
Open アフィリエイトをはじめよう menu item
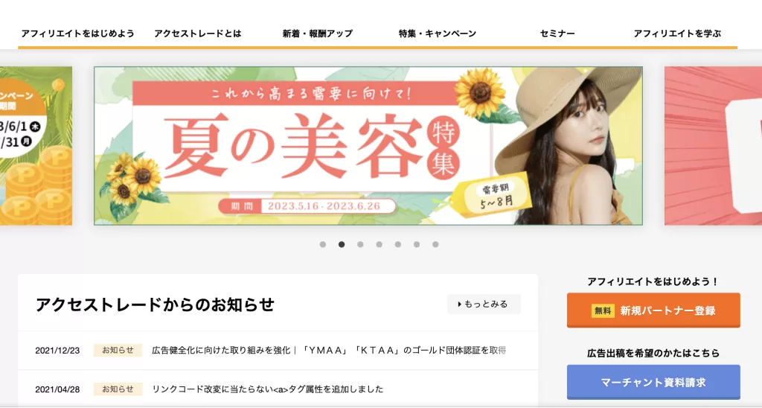click(x=77, y=34)
